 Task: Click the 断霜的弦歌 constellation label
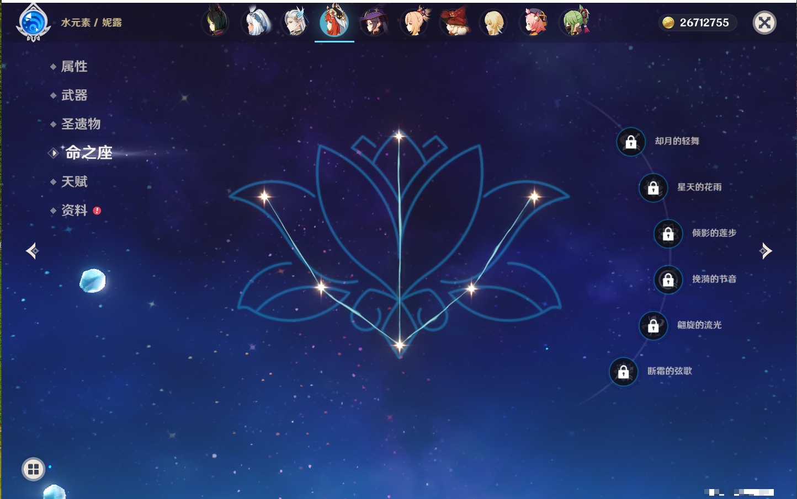coord(670,371)
